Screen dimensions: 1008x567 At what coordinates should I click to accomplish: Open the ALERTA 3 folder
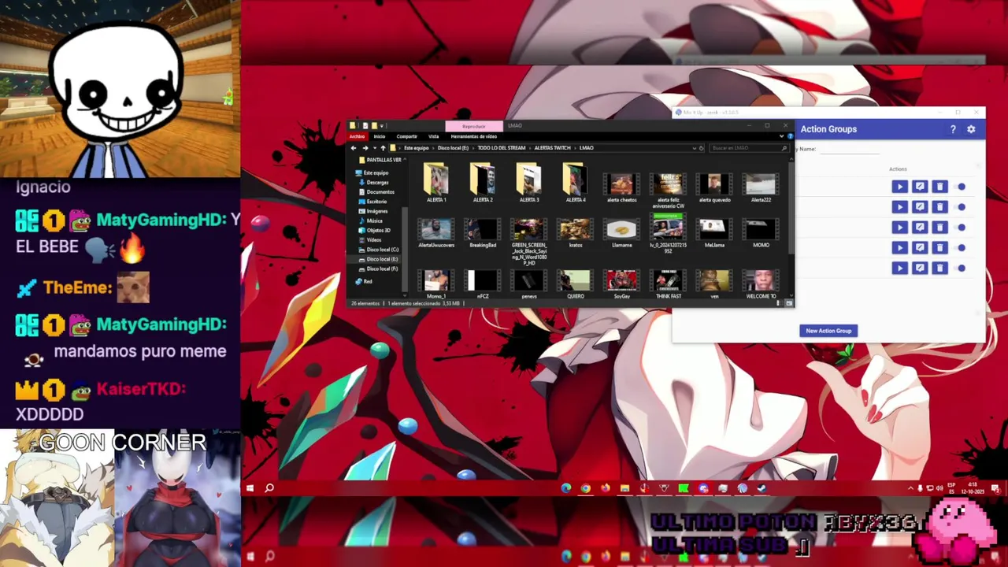click(x=529, y=183)
